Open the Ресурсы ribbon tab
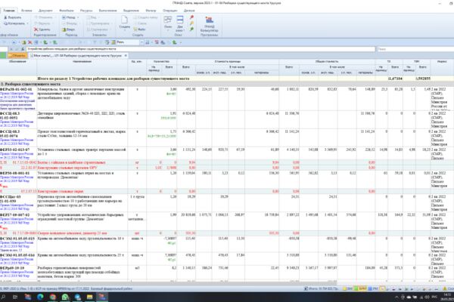 (x=86, y=11)
